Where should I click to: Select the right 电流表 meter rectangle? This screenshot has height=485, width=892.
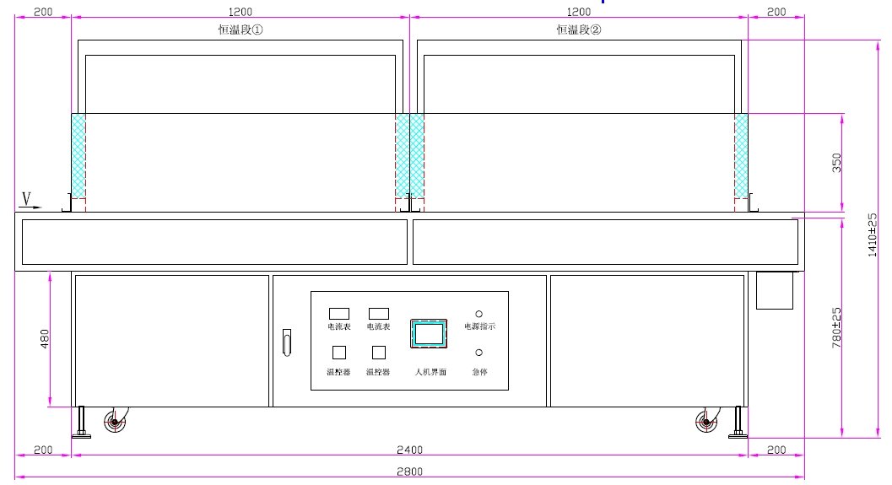pyautogui.click(x=379, y=313)
